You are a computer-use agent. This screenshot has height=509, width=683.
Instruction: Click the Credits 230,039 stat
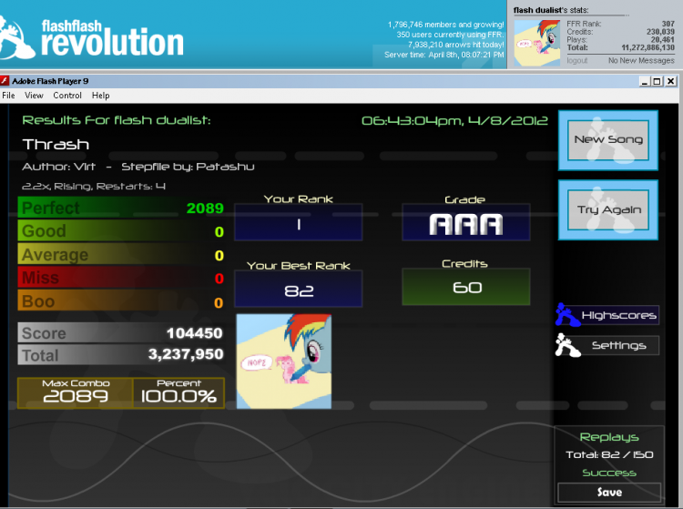pyautogui.click(x=620, y=32)
